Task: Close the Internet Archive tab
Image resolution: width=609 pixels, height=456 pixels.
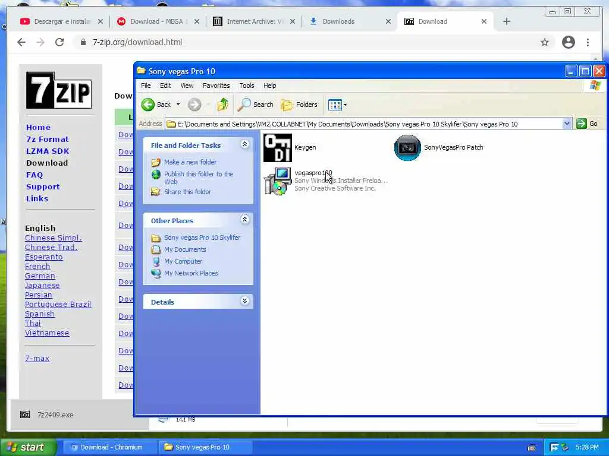Action: pos(293,21)
